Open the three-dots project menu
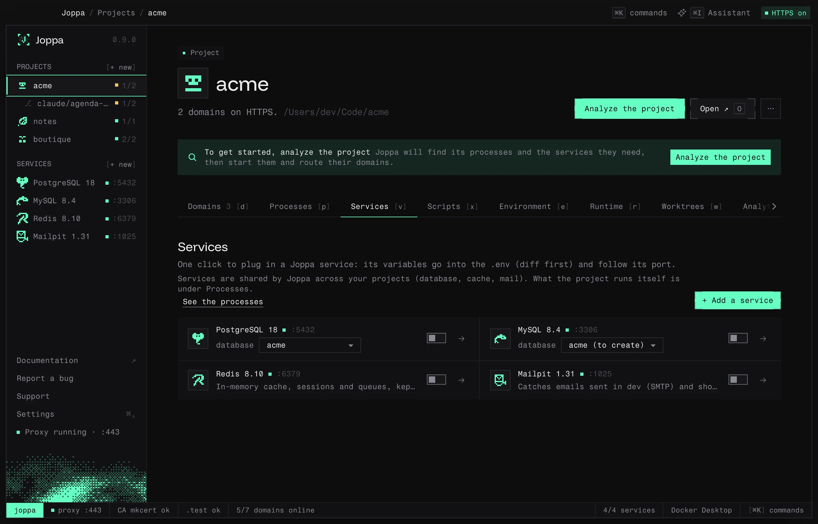This screenshot has height=524, width=818. 771,109
